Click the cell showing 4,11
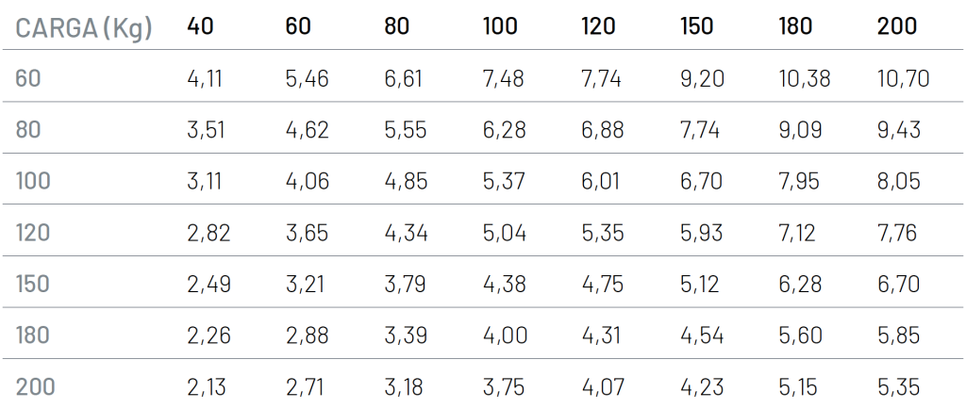The height and width of the screenshot is (409, 966). pos(204,78)
